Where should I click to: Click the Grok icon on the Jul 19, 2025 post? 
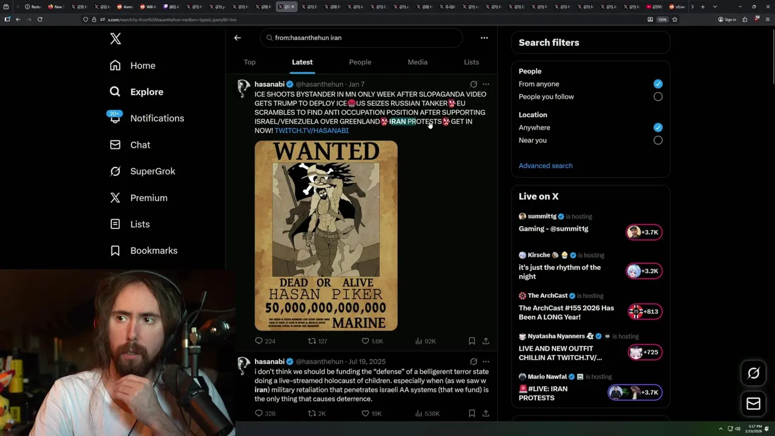(473, 362)
